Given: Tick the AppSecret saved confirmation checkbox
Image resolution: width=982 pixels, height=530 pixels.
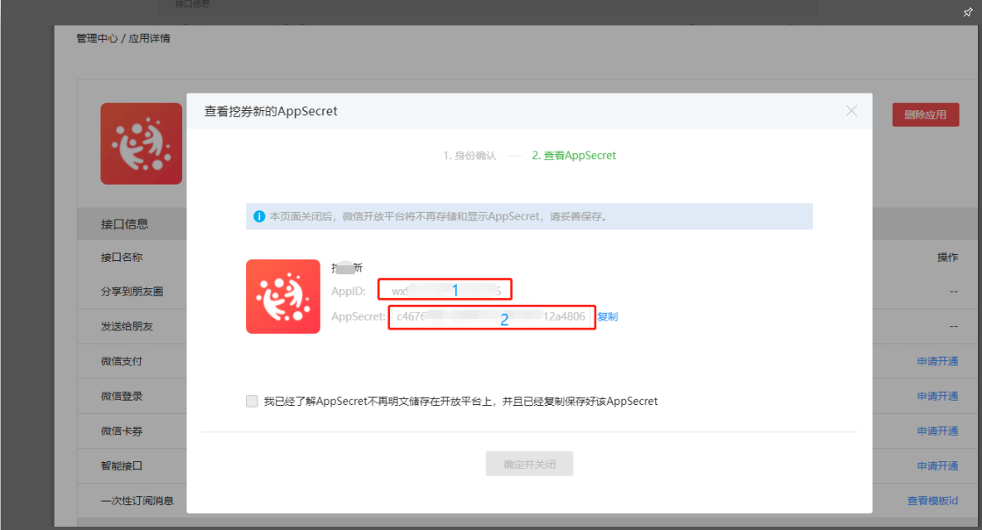Looking at the screenshot, I should coord(252,401).
